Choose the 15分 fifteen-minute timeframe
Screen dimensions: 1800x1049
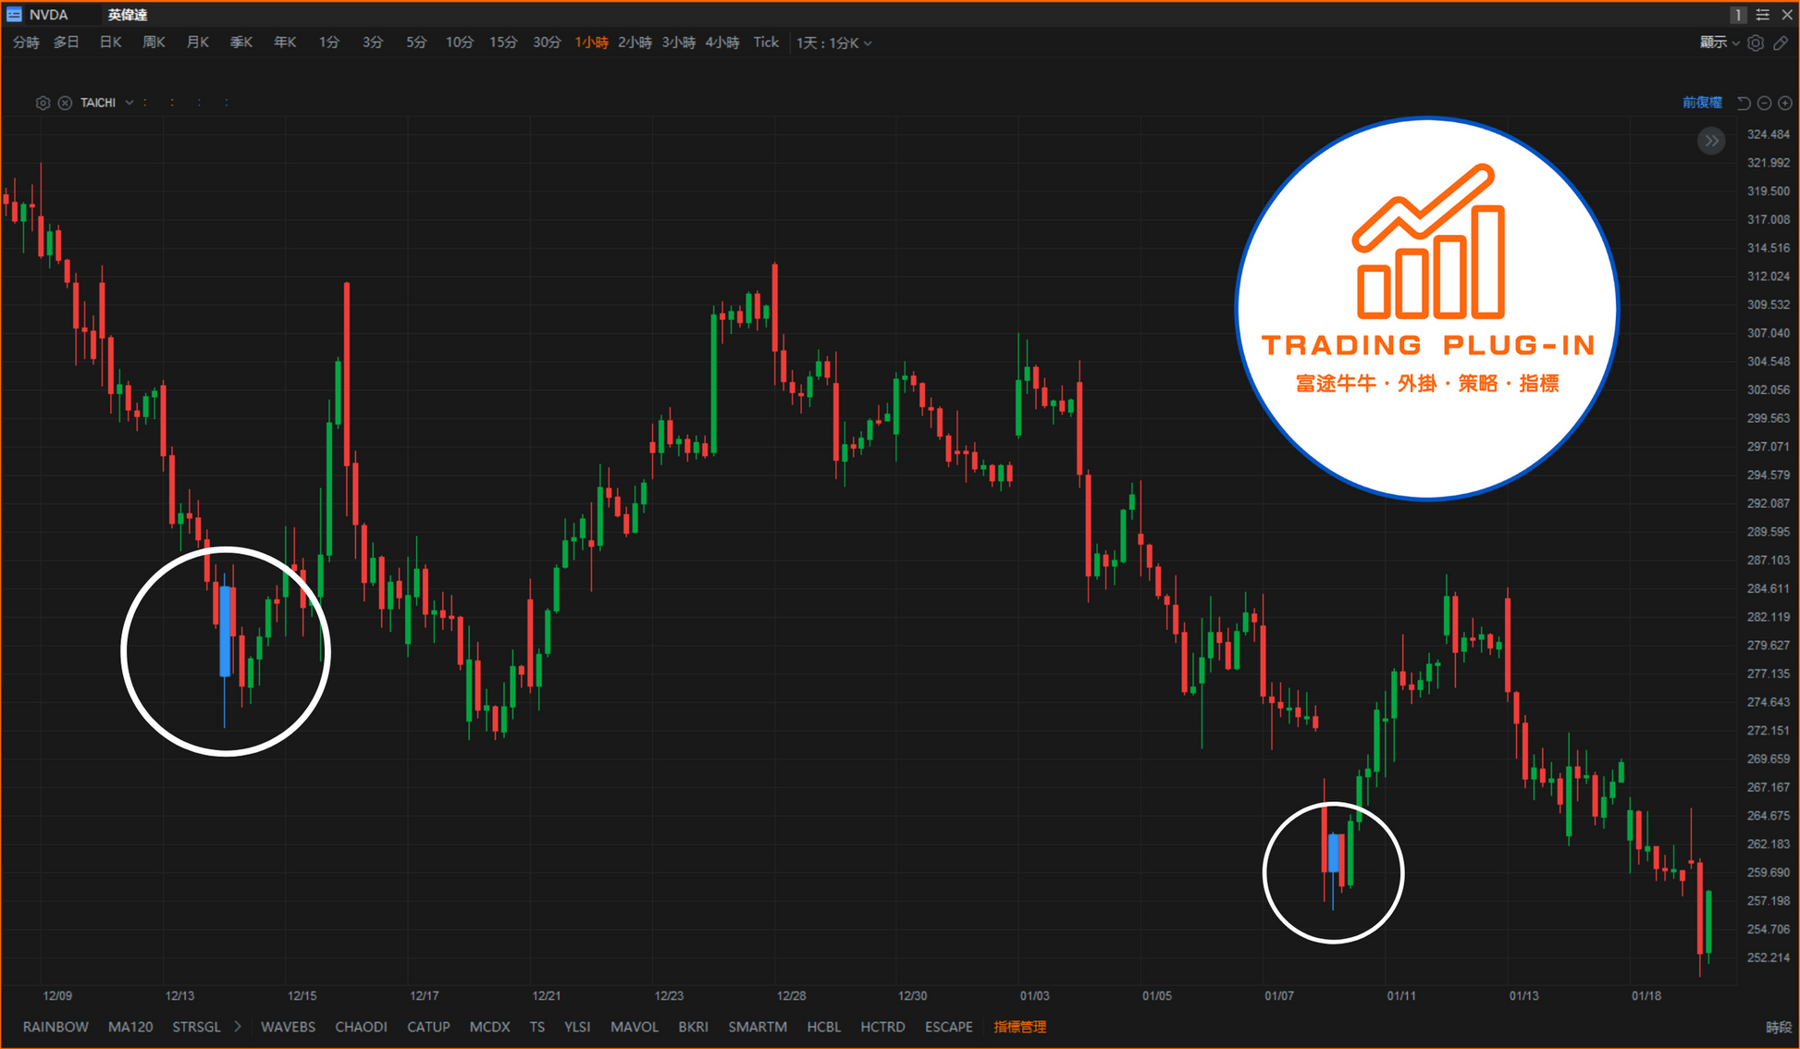pos(503,43)
